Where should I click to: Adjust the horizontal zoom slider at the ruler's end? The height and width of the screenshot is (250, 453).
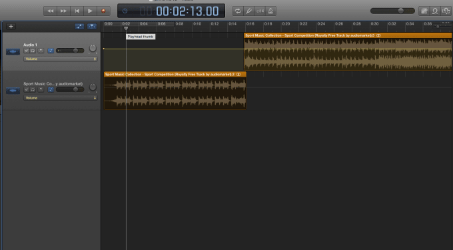pyautogui.click(x=442, y=26)
